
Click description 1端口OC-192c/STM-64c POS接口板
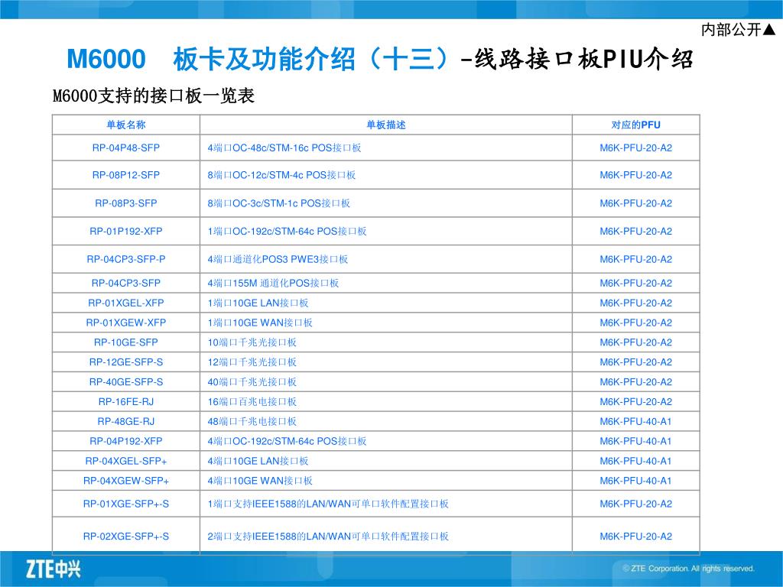tap(288, 231)
